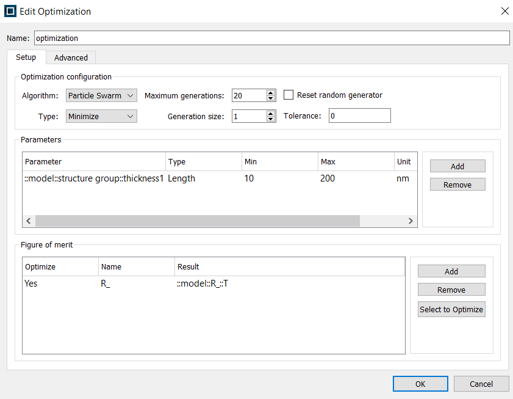Enable Reset random generator checkbox
This screenshot has width=513, height=399.
[289, 95]
